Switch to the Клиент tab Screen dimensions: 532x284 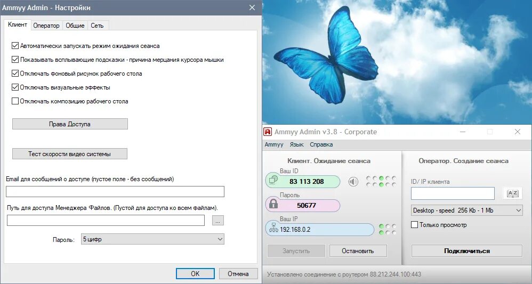(x=17, y=25)
